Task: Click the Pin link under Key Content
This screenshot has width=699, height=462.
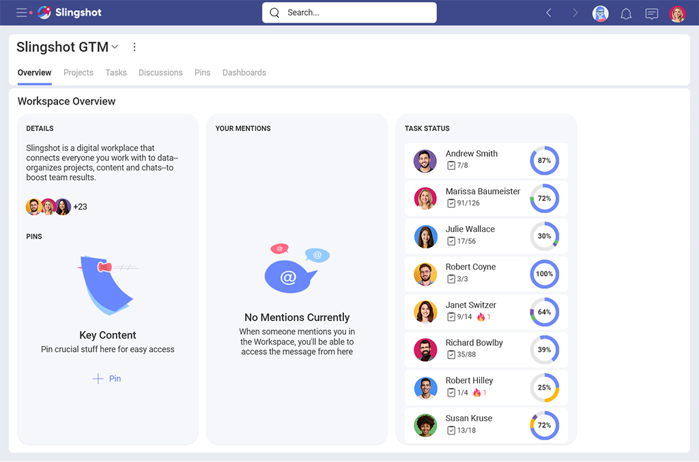Action: pos(115,379)
